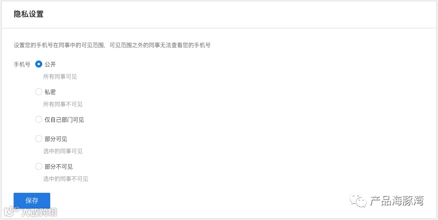Click the 仅自己部门可见 label text
This screenshot has width=438, height=220.
tap(64, 120)
